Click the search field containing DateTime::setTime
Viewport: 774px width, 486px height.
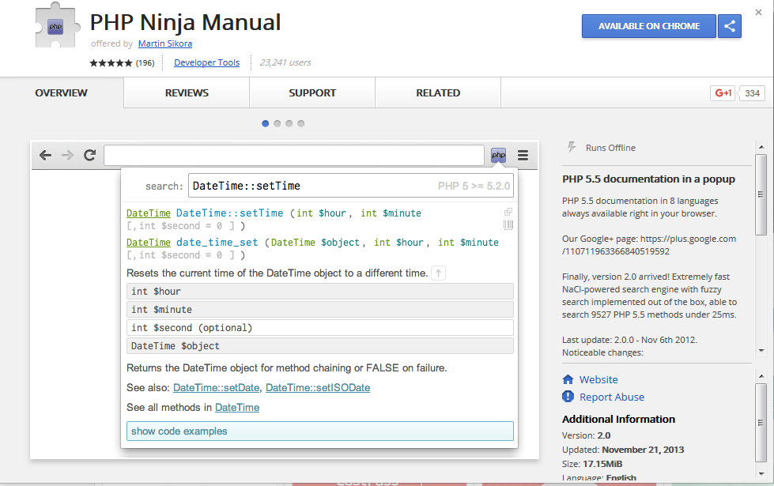[351, 186]
